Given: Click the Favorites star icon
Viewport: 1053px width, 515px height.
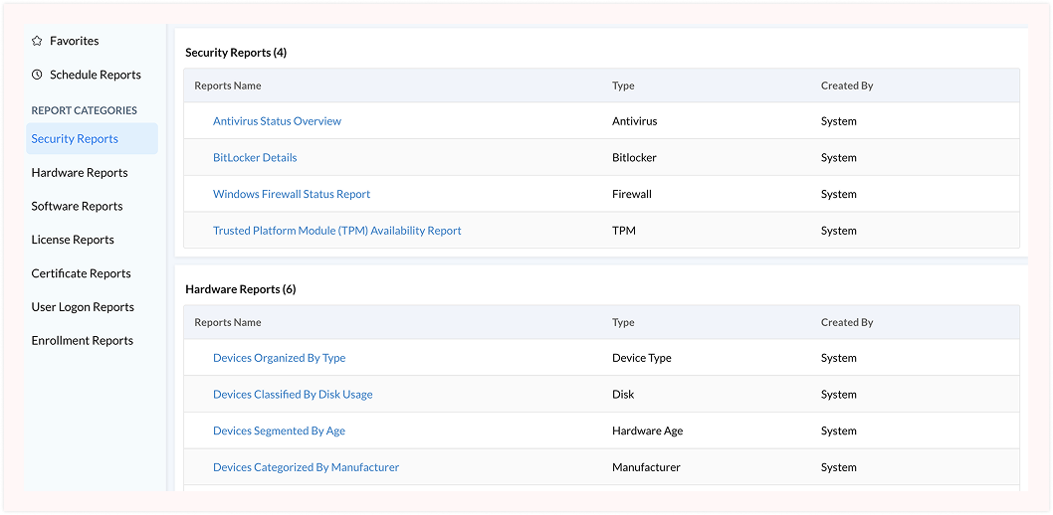Looking at the screenshot, I should pos(37,41).
